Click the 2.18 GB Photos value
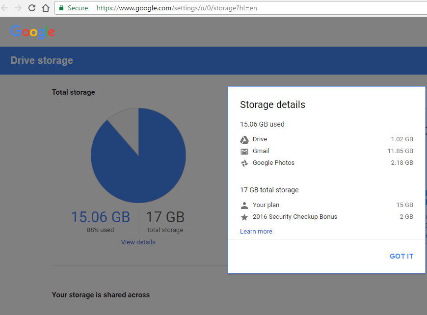This screenshot has height=315, width=427. (402, 162)
